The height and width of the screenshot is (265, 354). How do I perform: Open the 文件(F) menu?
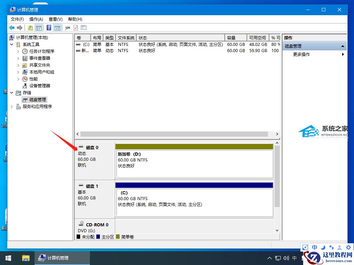coord(17,19)
